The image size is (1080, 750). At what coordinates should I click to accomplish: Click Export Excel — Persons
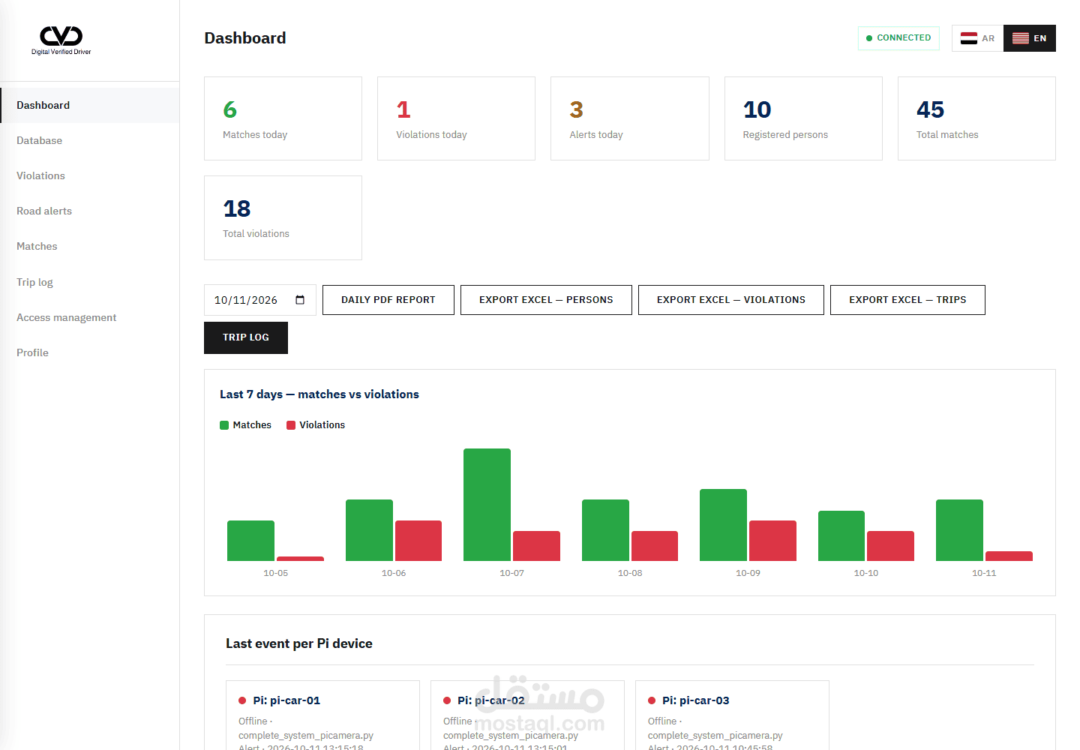(x=546, y=300)
